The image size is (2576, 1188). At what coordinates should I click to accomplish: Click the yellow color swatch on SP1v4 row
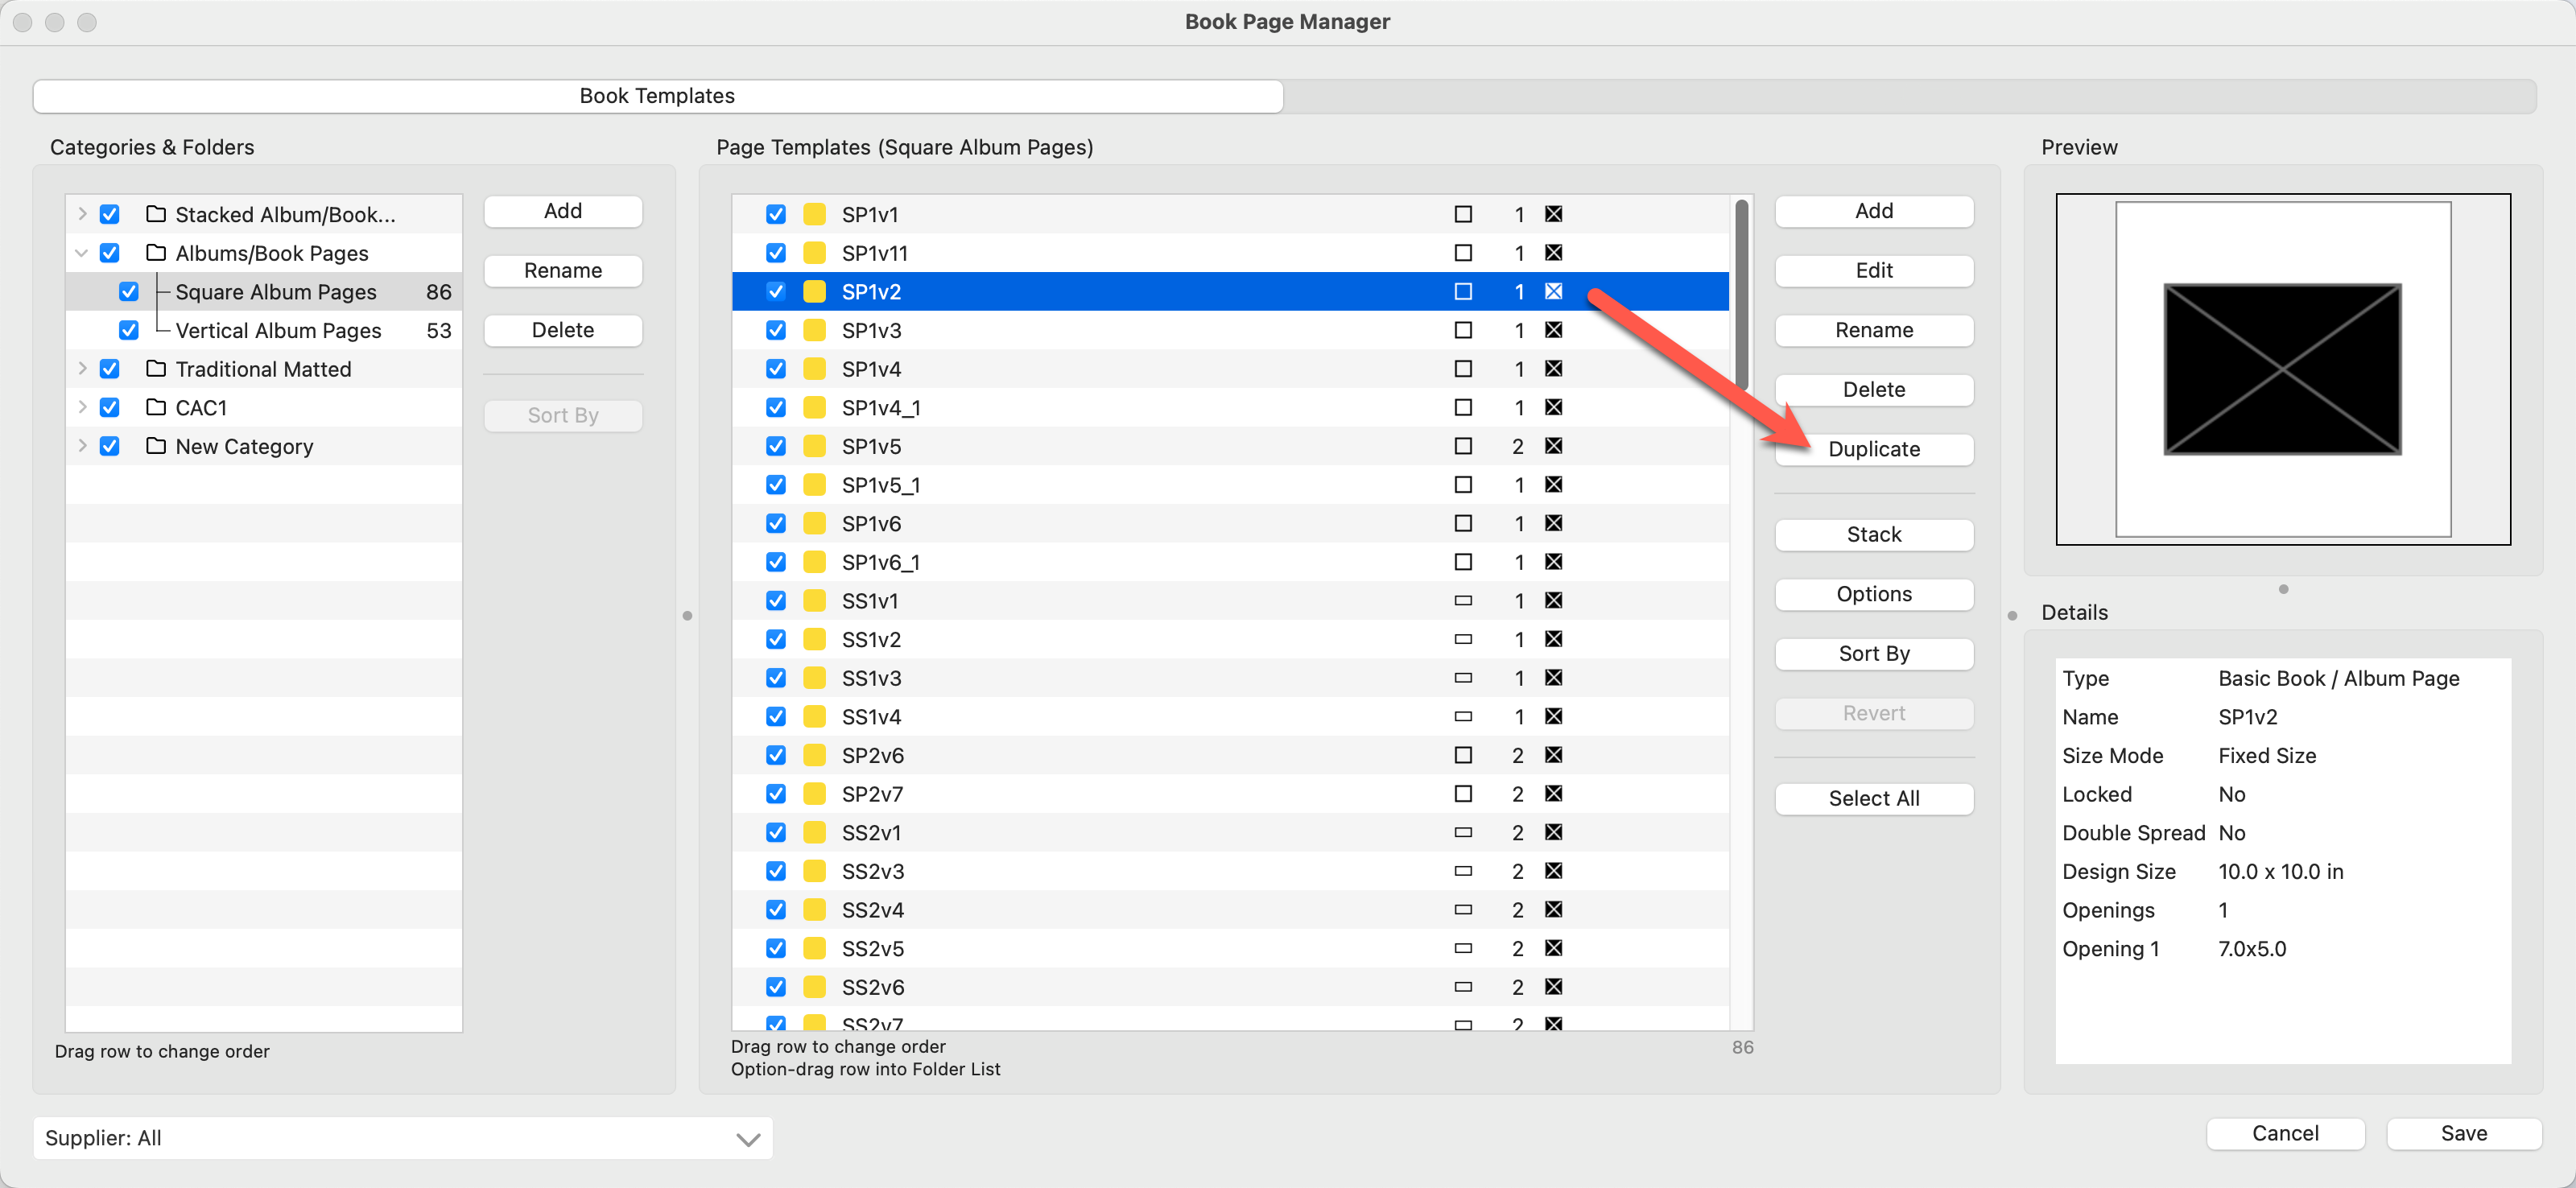coord(815,369)
